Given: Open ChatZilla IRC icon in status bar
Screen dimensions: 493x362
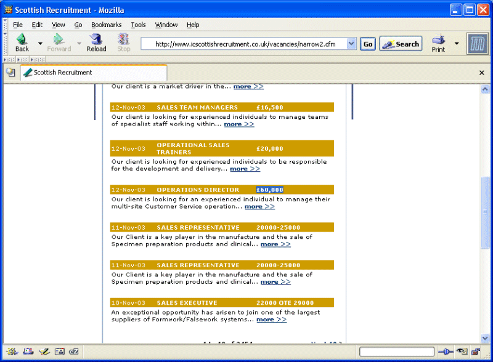Looking at the screenshot, I should (74, 352).
